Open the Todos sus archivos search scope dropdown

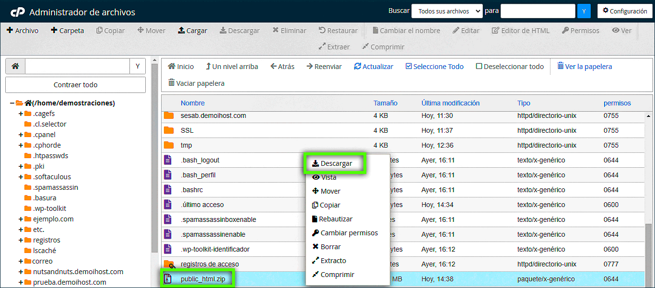pos(447,11)
